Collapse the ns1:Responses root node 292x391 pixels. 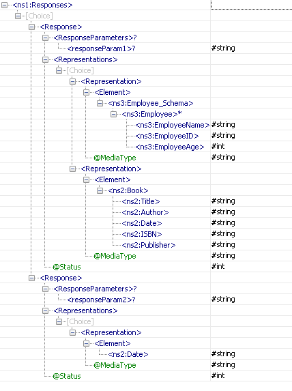4,5
